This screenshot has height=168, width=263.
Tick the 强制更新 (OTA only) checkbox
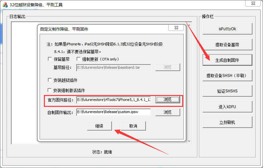point(79,59)
